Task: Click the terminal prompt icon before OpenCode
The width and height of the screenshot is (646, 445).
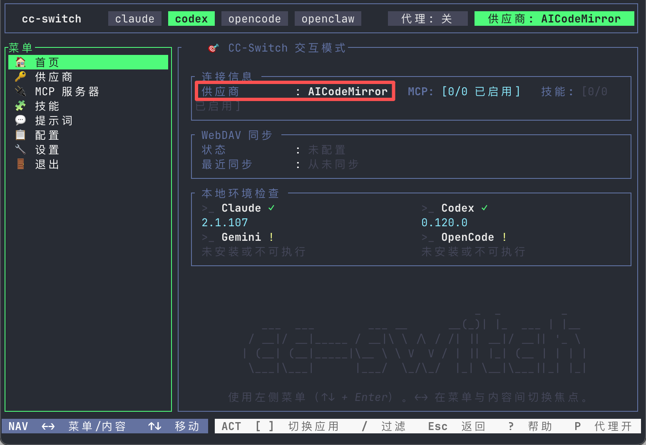Action: point(427,237)
